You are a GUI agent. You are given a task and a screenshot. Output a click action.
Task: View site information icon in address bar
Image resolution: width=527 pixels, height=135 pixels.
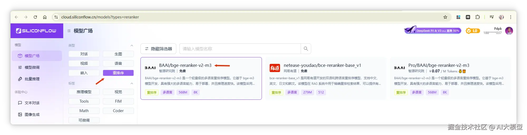[56, 17]
